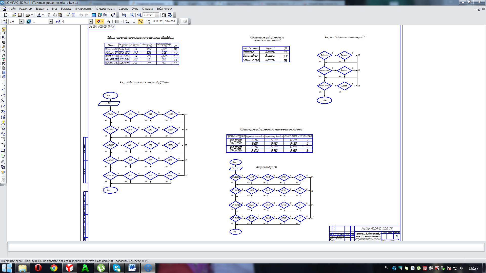486x273 pixels.
Task: Toggle the grid display button
Action: click(x=117, y=21)
